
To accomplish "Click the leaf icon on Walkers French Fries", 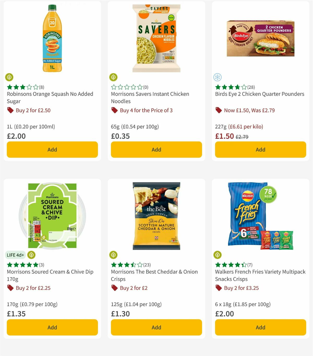I will point(217,255).
